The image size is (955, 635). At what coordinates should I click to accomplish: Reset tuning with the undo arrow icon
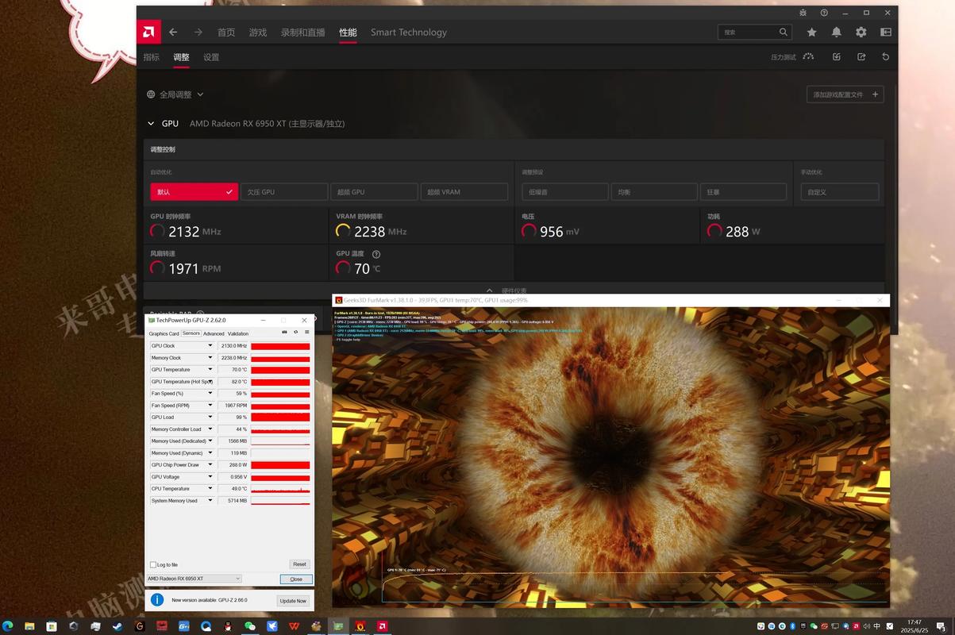pos(886,56)
